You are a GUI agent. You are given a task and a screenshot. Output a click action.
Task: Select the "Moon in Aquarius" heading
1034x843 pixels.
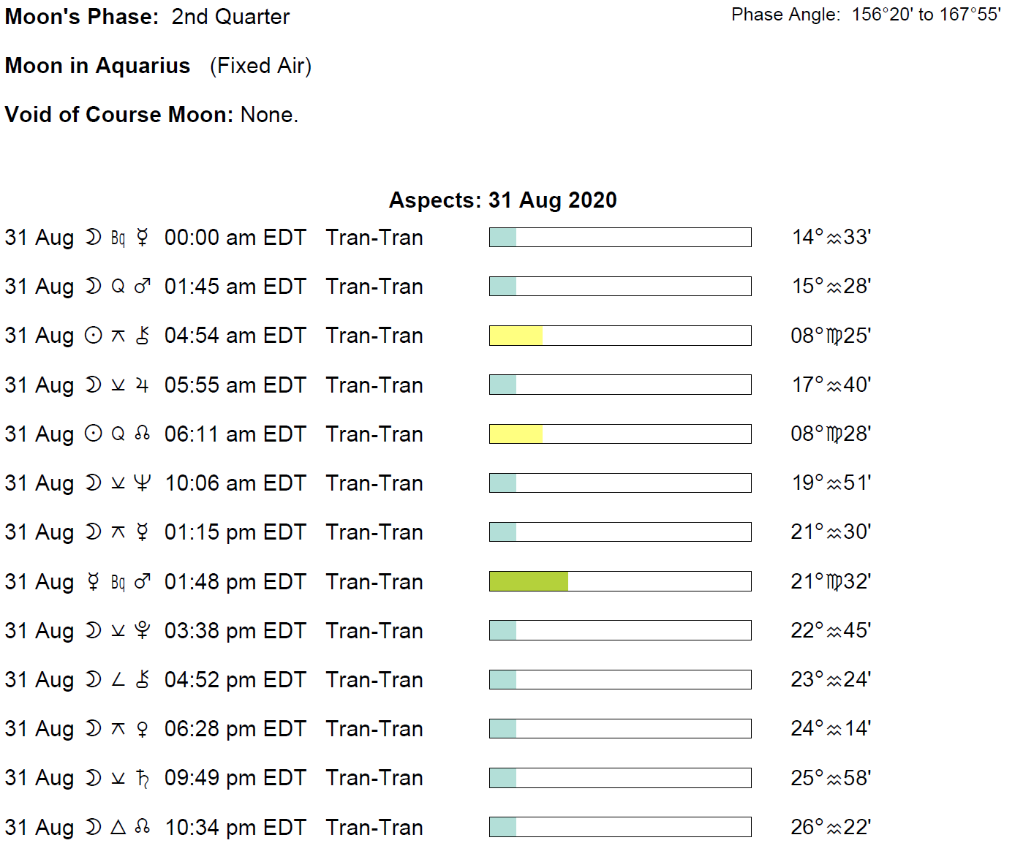(97, 66)
